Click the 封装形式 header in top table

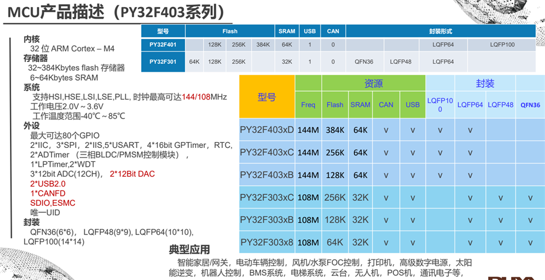440,31
